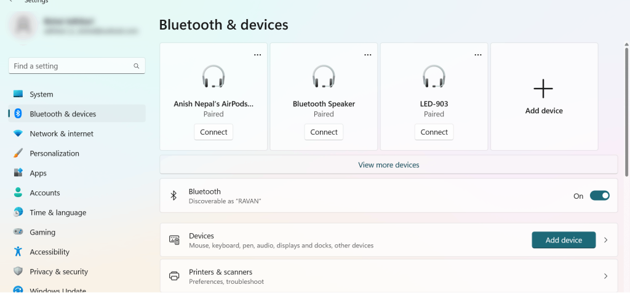Screen dimensions: 630x293
Task: Connect the Bluetooth Speaker
Action: [324, 132]
